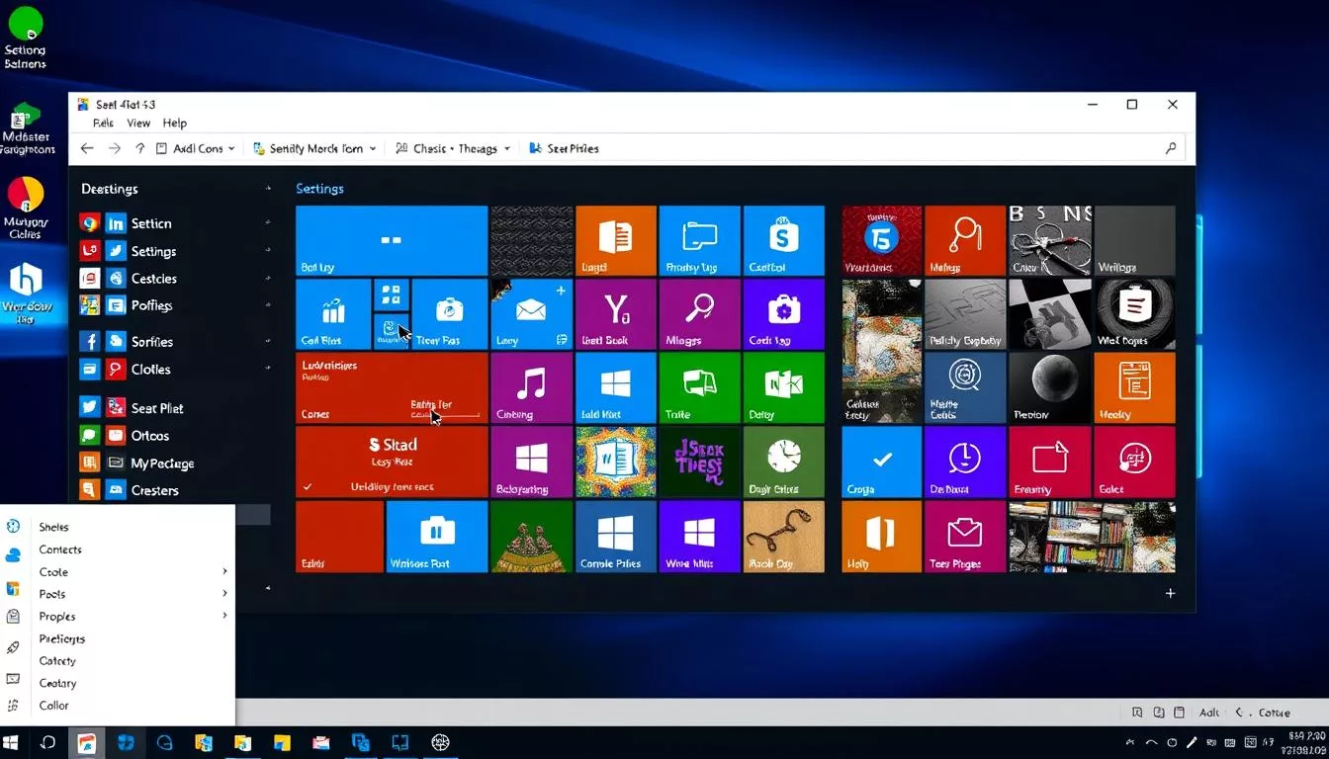The height and width of the screenshot is (759, 1329).
Task: Open the Chasic Theags dropdown
Action: (x=453, y=148)
